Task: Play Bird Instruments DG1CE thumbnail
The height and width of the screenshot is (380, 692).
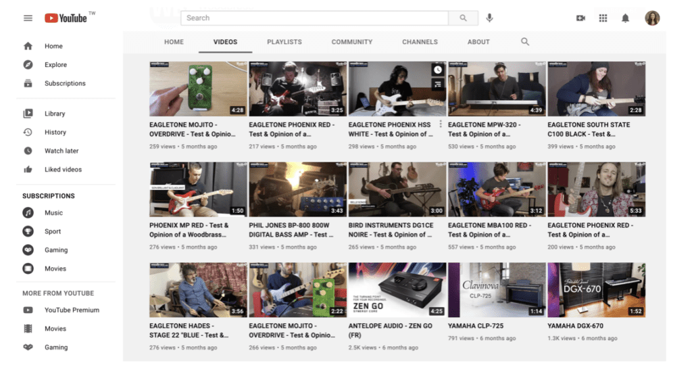Action: pyautogui.click(x=397, y=189)
